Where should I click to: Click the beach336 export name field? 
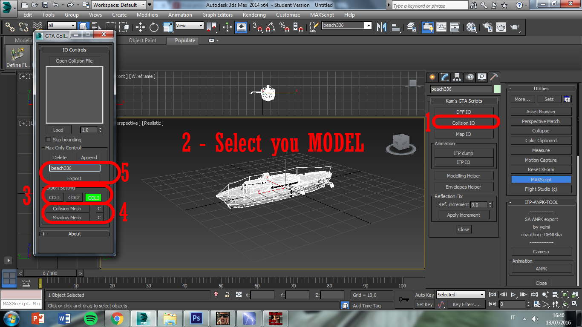74,168
